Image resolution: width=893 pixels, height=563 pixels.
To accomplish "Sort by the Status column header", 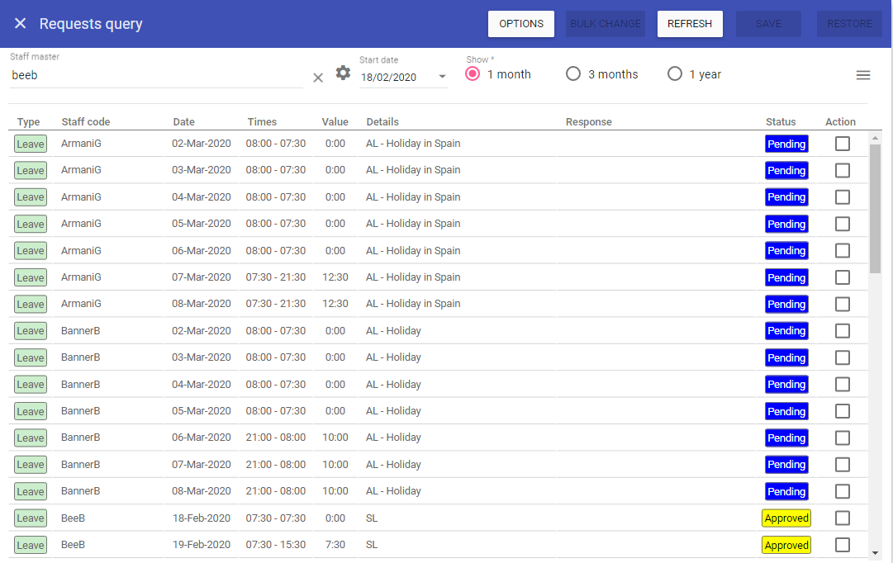I will click(x=781, y=122).
